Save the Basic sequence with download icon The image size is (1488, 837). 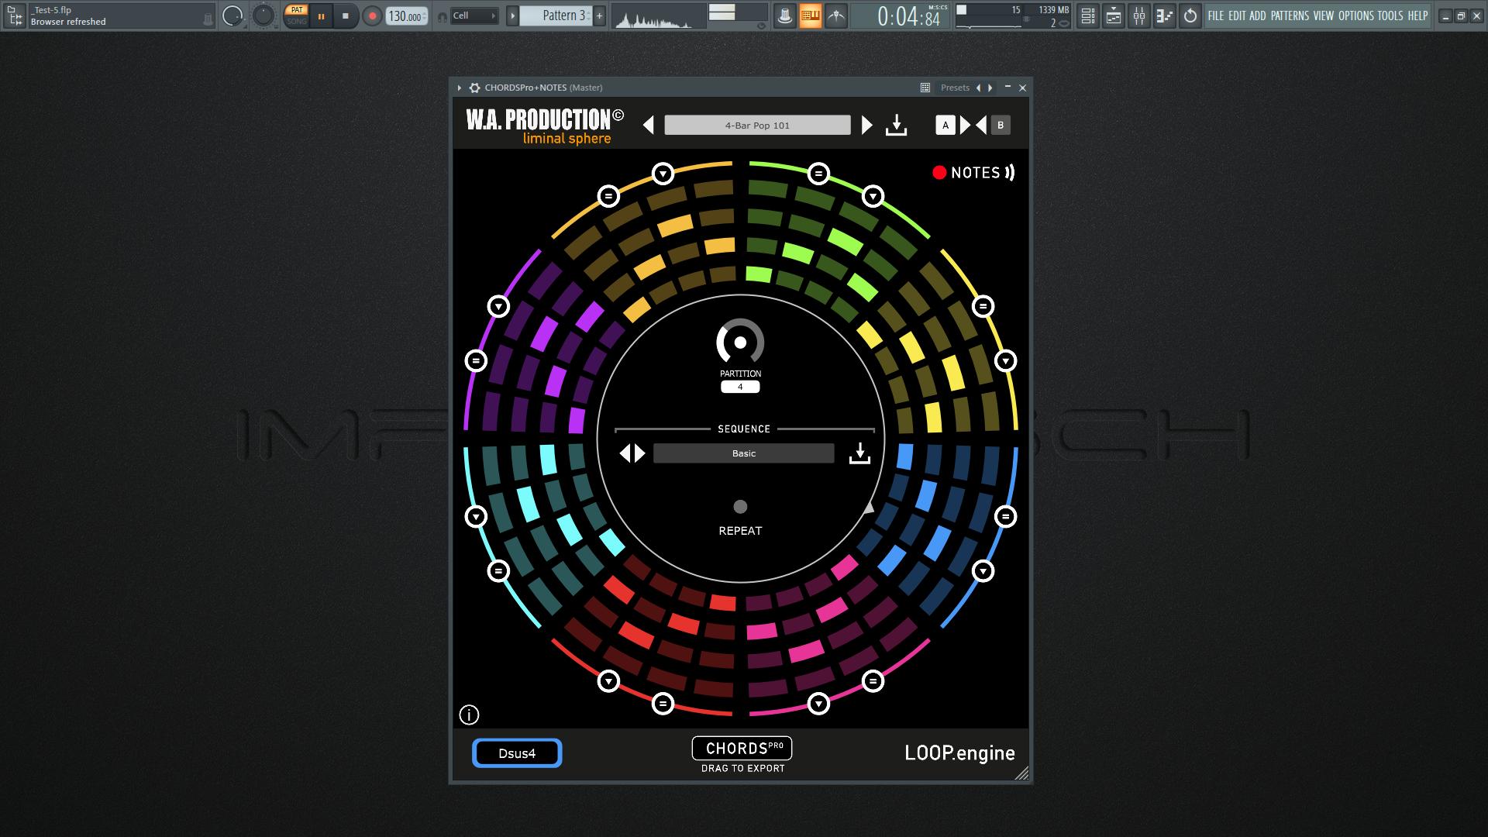click(x=859, y=453)
